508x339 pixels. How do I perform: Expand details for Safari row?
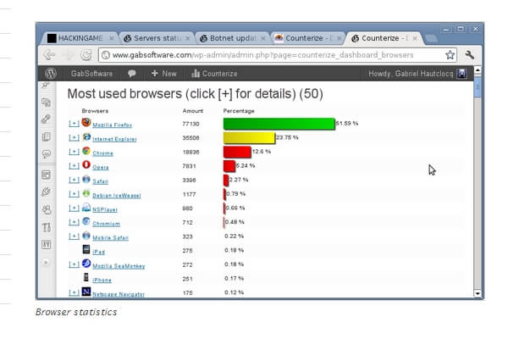[74, 180]
